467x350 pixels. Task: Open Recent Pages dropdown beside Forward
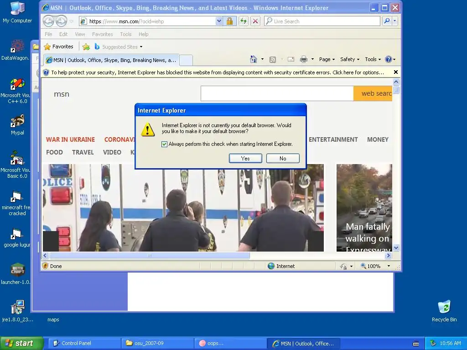pyautogui.click(x=72, y=21)
